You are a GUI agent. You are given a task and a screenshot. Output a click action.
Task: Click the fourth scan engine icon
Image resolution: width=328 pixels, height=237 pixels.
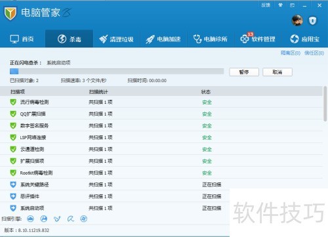point(70,219)
